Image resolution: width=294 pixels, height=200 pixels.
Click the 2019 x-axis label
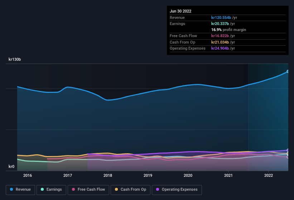coord(148,175)
